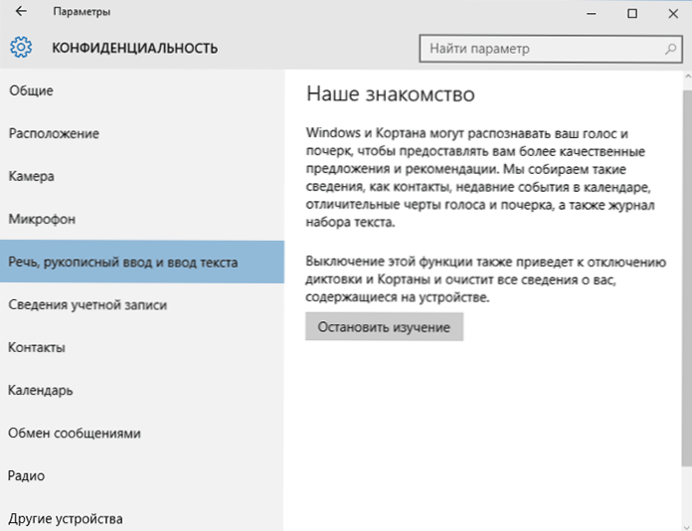Click the scrollbar up arrow
This screenshot has width=692, height=531.
[x=687, y=76]
